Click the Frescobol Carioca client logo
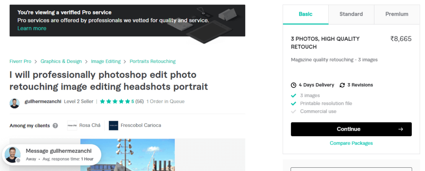The width and height of the screenshot is (425, 171). [x=114, y=125]
